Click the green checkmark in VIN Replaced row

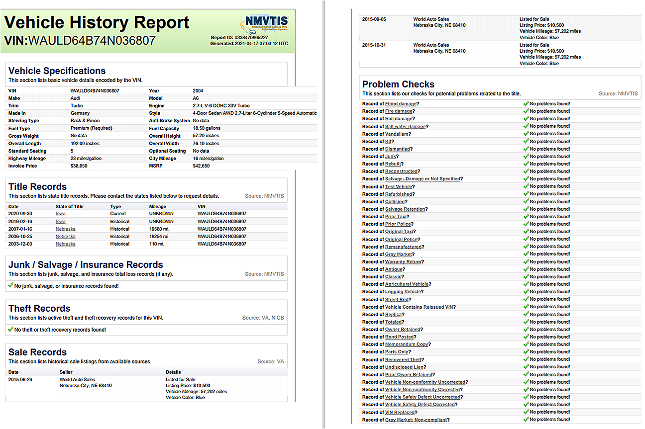coord(526,412)
